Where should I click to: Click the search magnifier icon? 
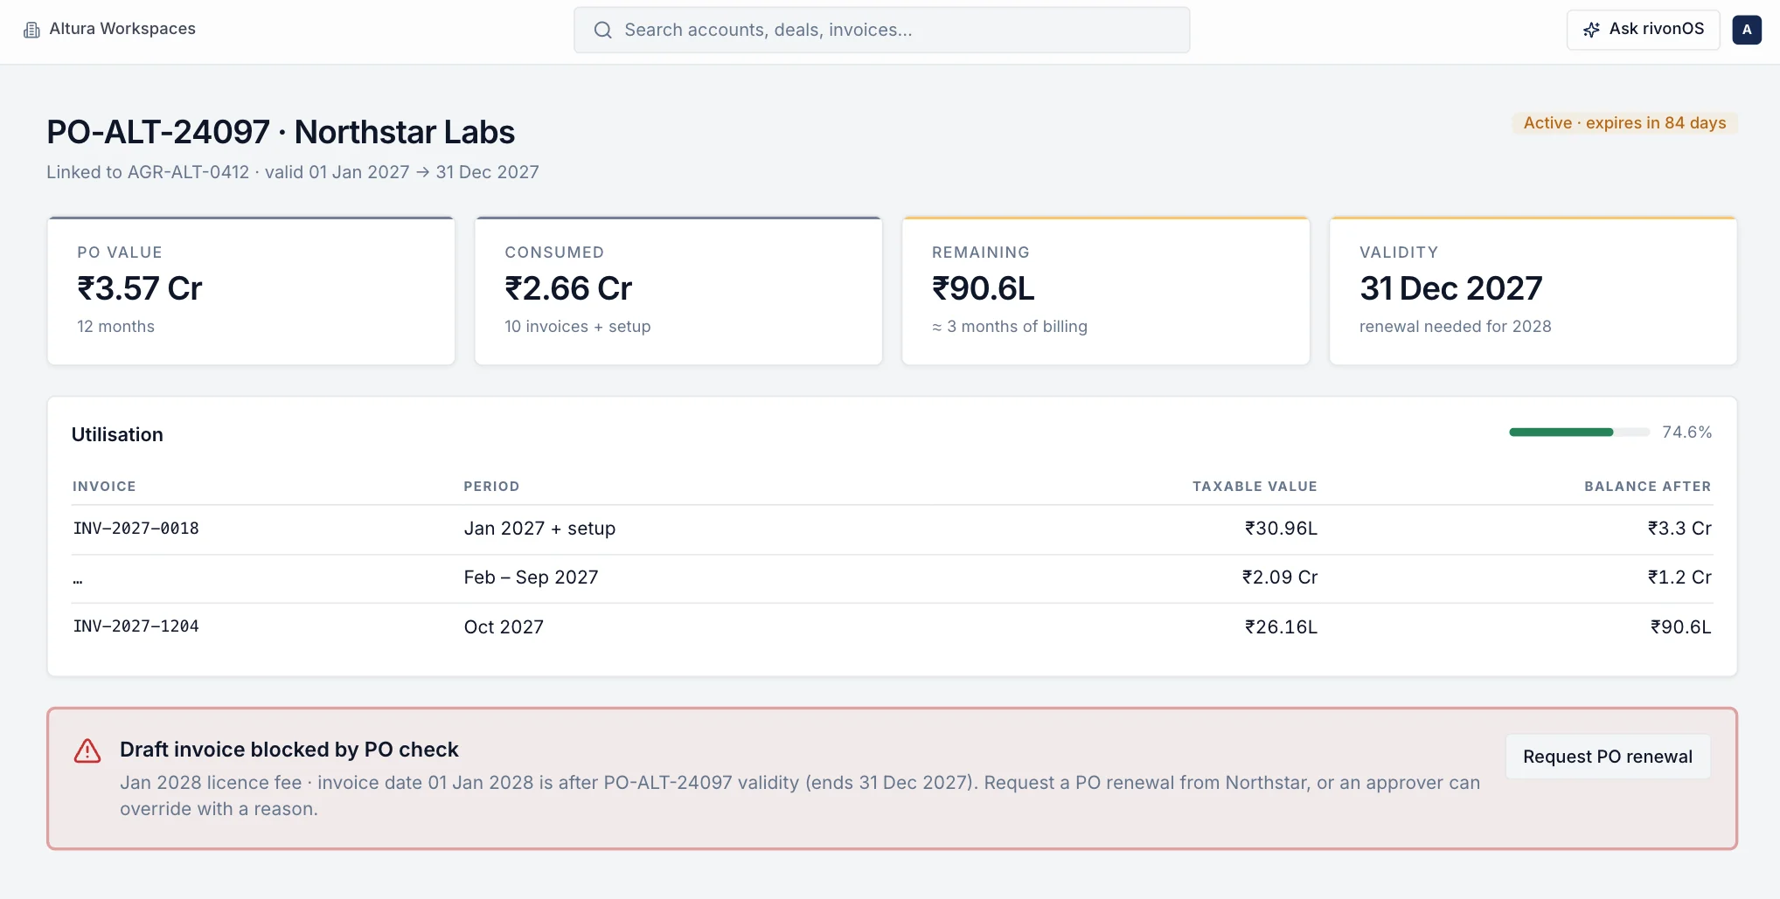602,30
